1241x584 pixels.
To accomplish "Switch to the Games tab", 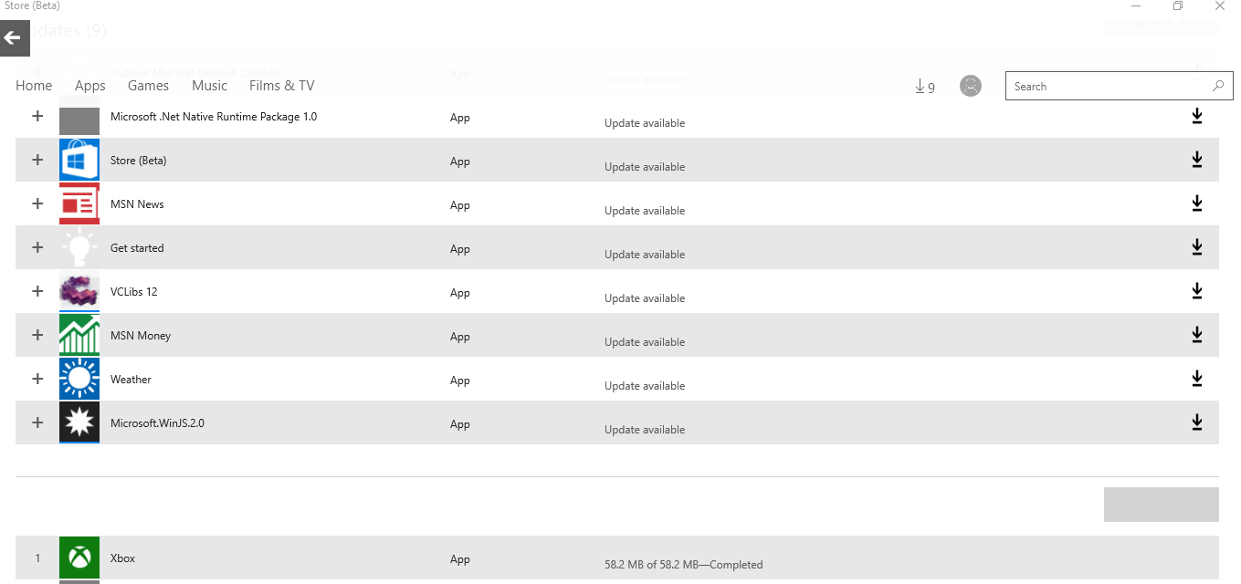I will tap(148, 86).
